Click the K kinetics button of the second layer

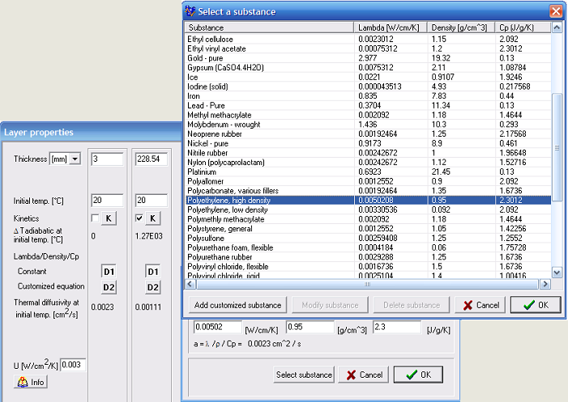(152, 218)
